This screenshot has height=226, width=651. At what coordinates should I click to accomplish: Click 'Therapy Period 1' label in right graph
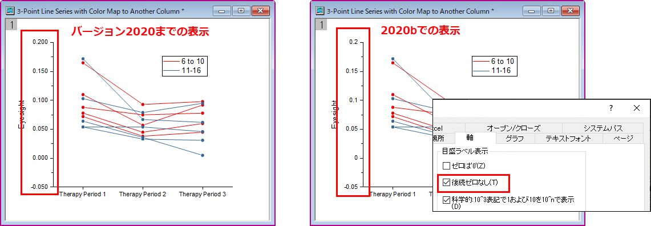click(393, 194)
